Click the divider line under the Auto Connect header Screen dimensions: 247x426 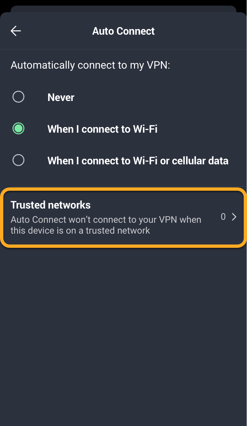coord(123,49)
